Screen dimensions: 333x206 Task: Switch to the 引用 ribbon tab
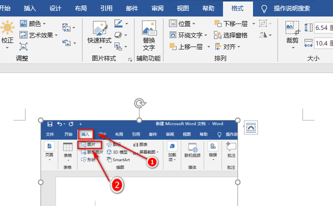[106, 8]
